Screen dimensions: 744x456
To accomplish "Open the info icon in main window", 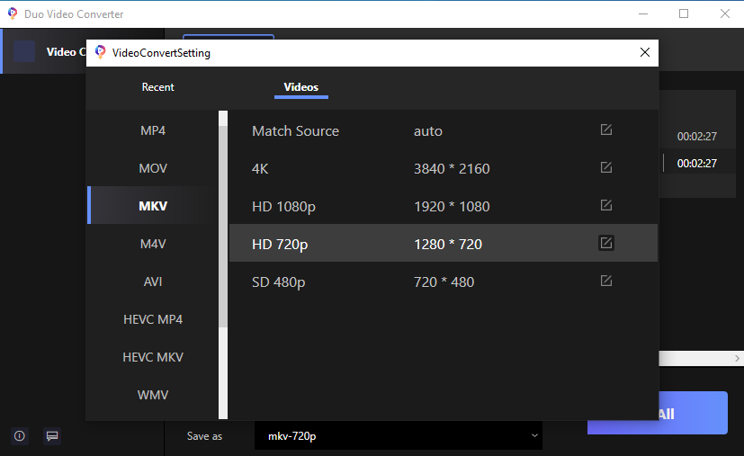I will [20, 435].
